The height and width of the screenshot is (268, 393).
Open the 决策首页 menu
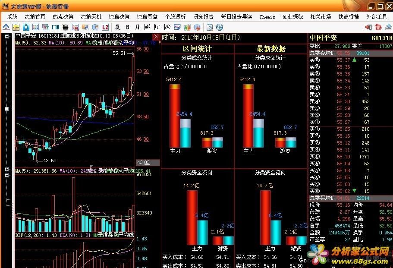click(35, 17)
